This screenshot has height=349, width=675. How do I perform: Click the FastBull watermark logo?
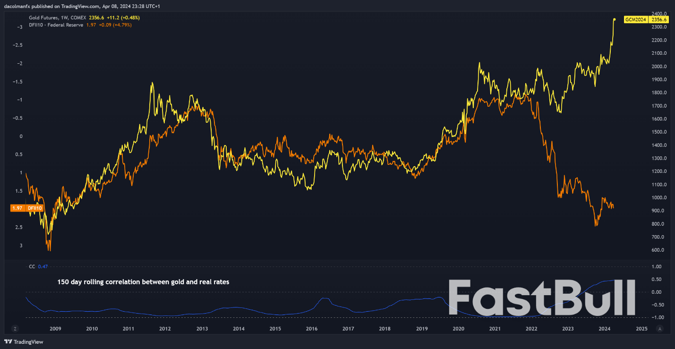(542, 298)
